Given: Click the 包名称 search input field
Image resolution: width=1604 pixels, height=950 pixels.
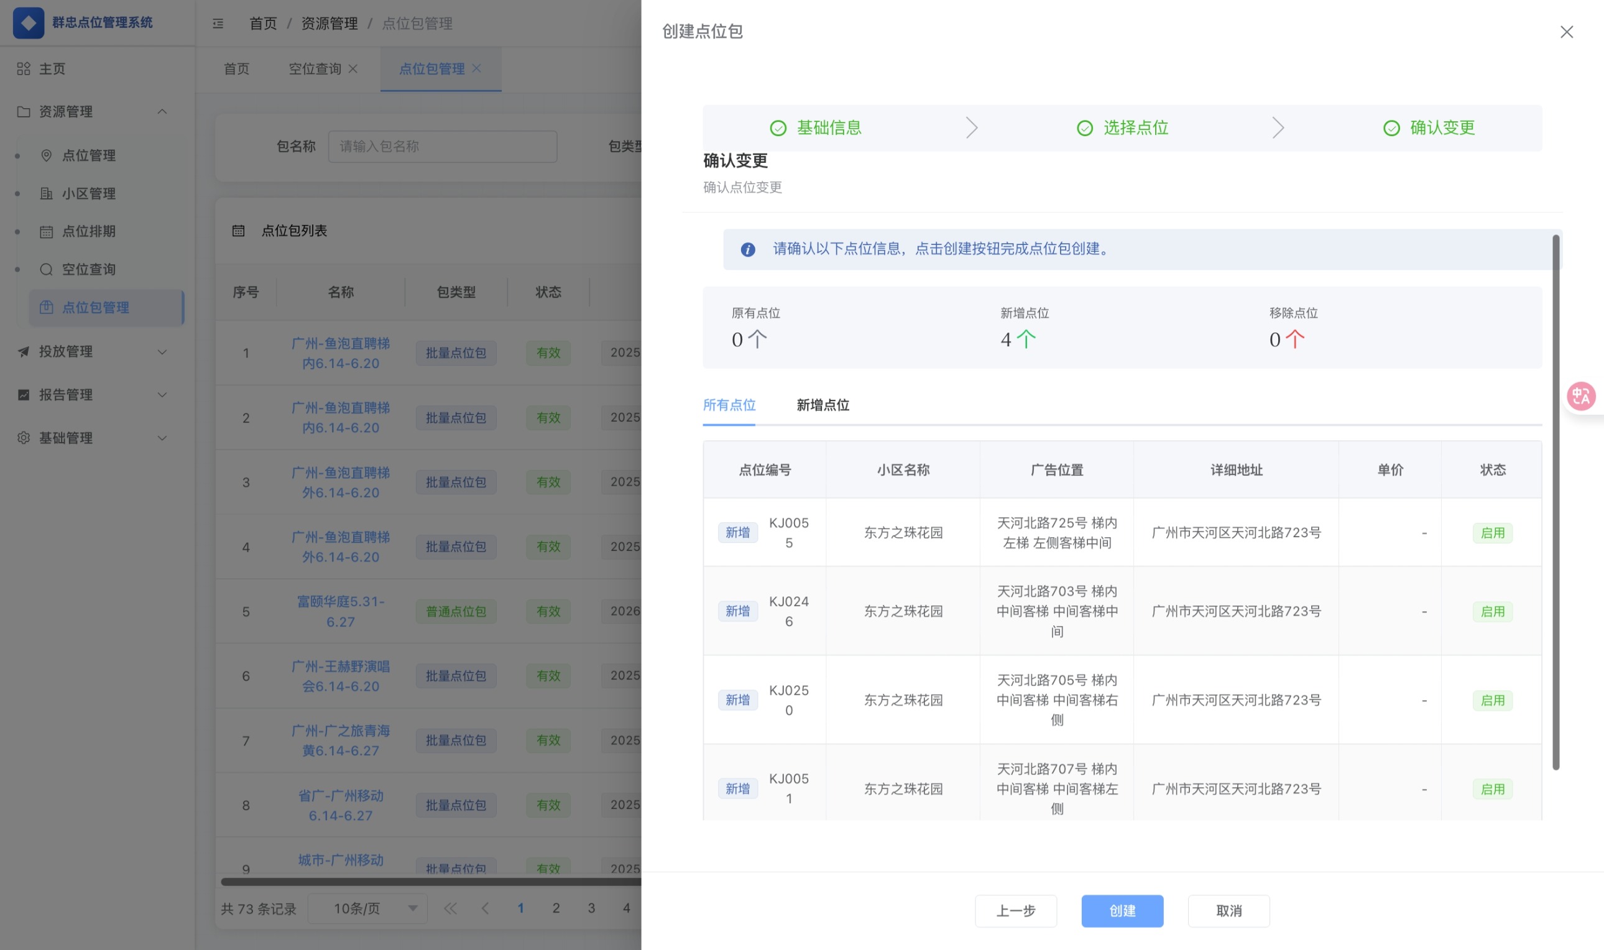Looking at the screenshot, I should coord(442,147).
